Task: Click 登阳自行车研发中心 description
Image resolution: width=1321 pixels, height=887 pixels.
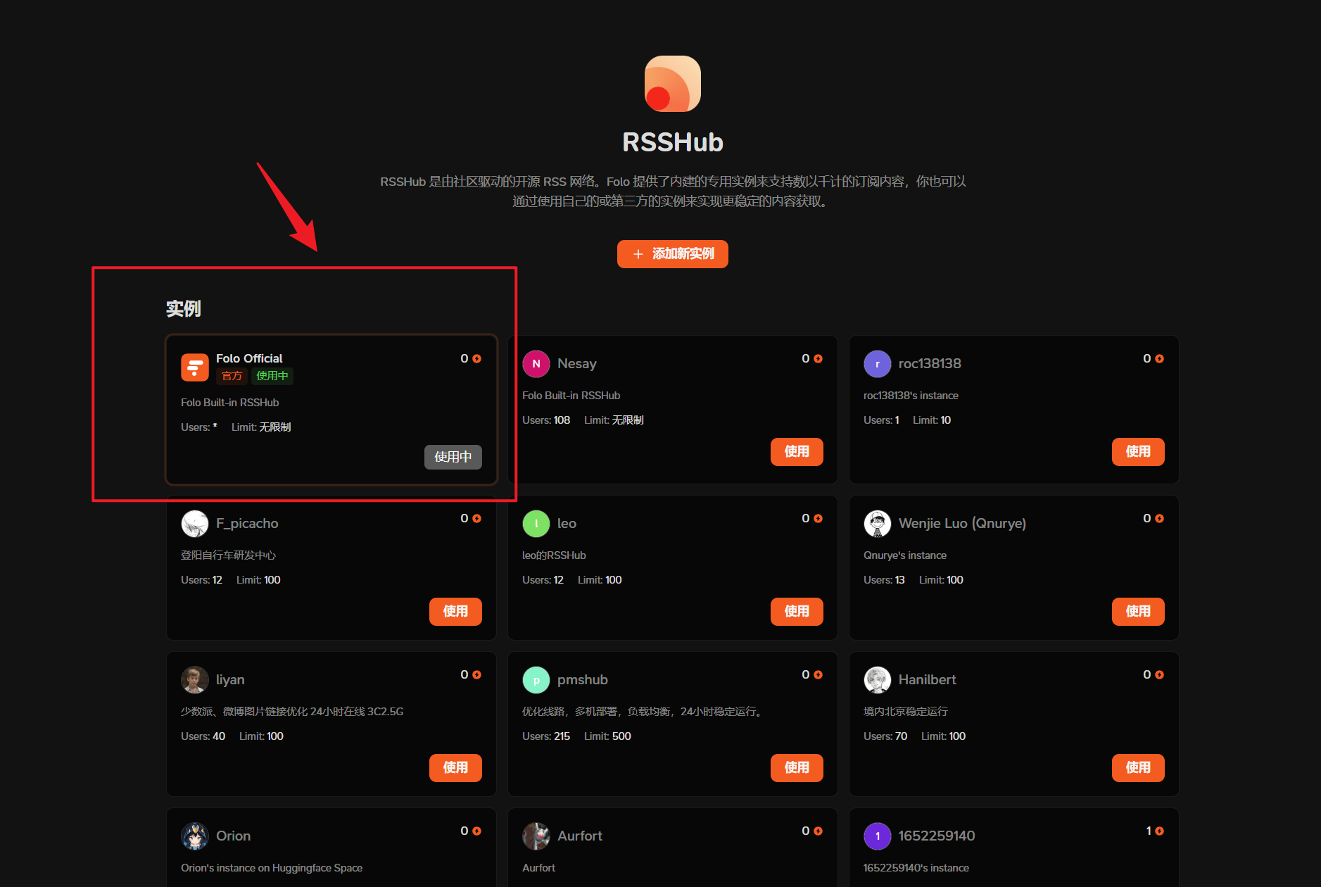Action: [228, 555]
